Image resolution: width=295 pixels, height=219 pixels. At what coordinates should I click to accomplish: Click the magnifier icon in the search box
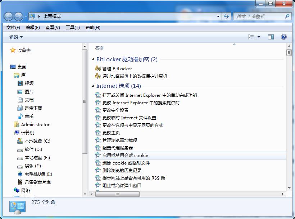click(287, 16)
